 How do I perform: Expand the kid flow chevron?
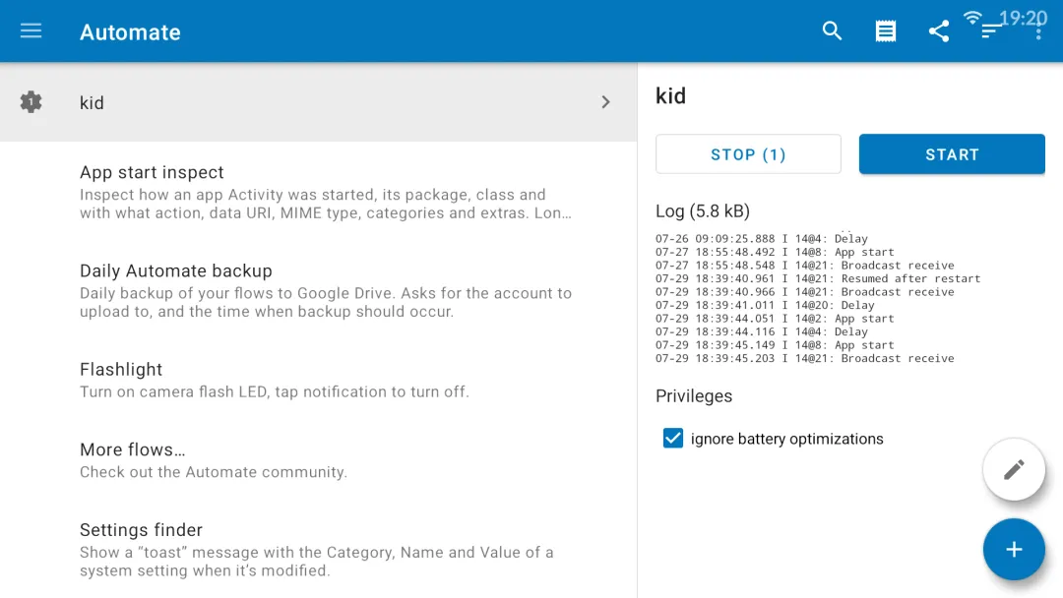click(x=605, y=102)
